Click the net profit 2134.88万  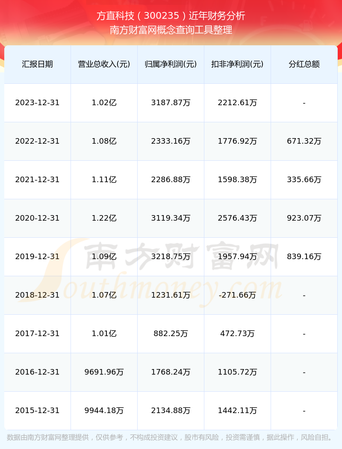pos(171,411)
